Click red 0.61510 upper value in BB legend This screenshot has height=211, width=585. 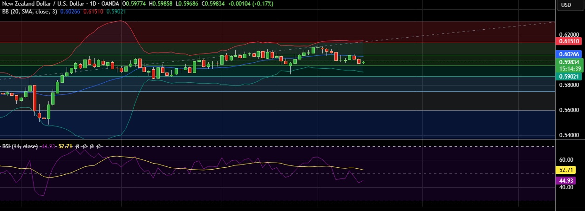pyautogui.click(x=94, y=11)
